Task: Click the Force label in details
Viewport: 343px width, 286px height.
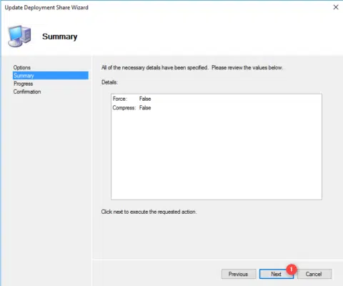Action: tap(120, 99)
